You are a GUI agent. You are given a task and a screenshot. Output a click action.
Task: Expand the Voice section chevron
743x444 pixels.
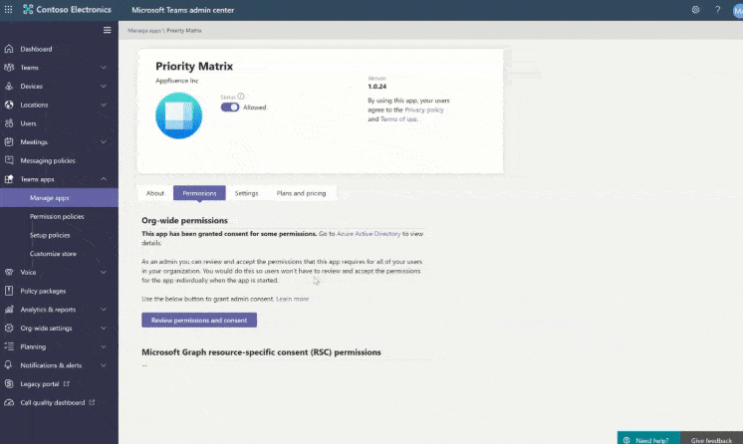[x=104, y=272]
